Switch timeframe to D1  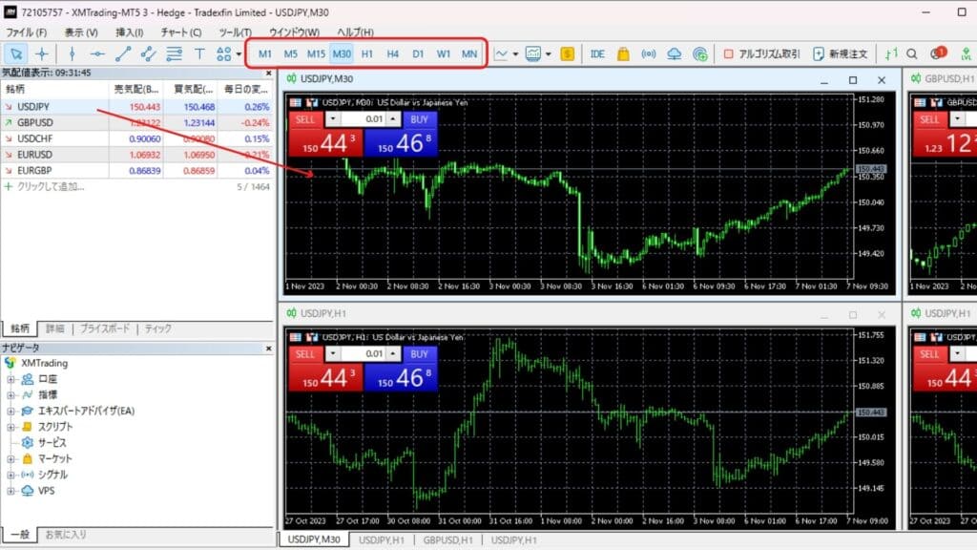coord(418,54)
